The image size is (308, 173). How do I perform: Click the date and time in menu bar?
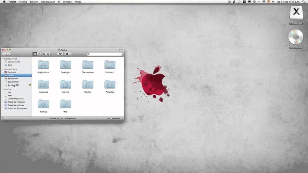click(288, 2)
